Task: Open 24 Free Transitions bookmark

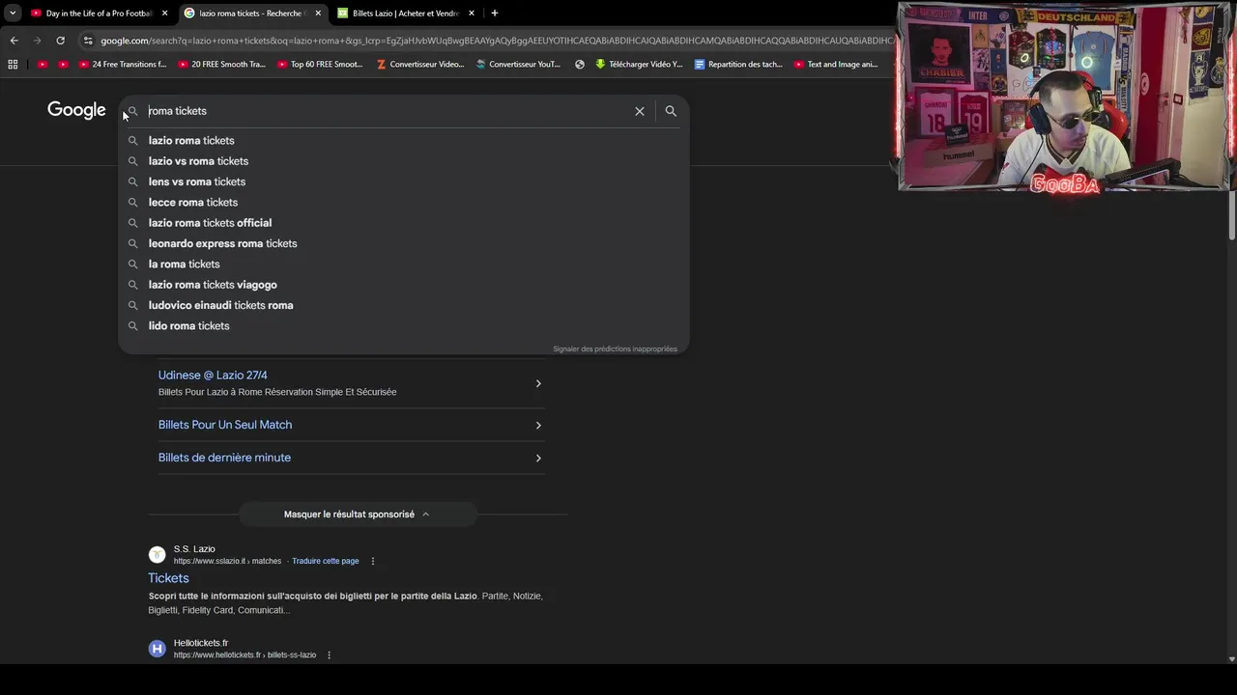Action: pos(123,65)
